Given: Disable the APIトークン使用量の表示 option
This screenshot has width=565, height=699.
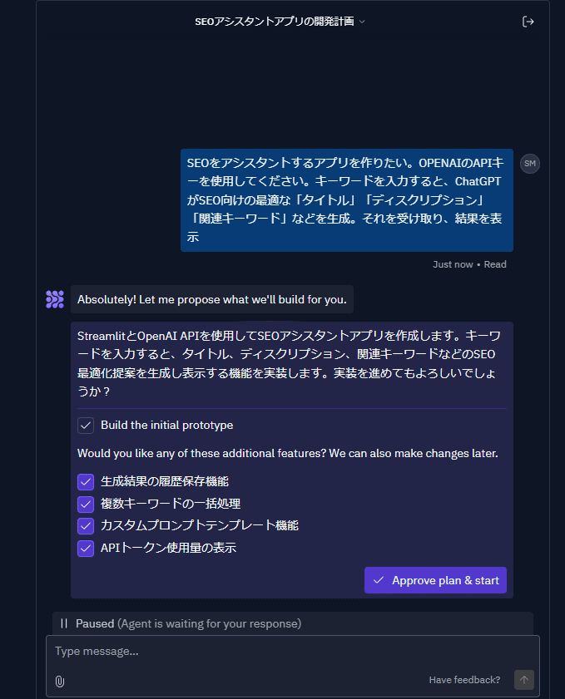Looking at the screenshot, I should pyautogui.click(x=85, y=549).
